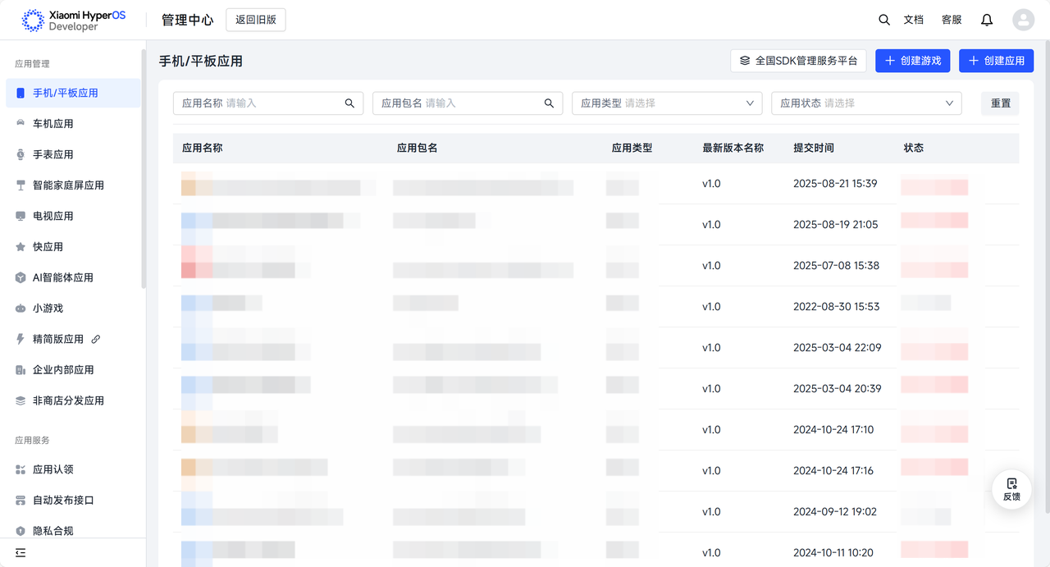Open the 反馈 feedback floating button
Viewport: 1050px width, 567px height.
click(1011, 489)
